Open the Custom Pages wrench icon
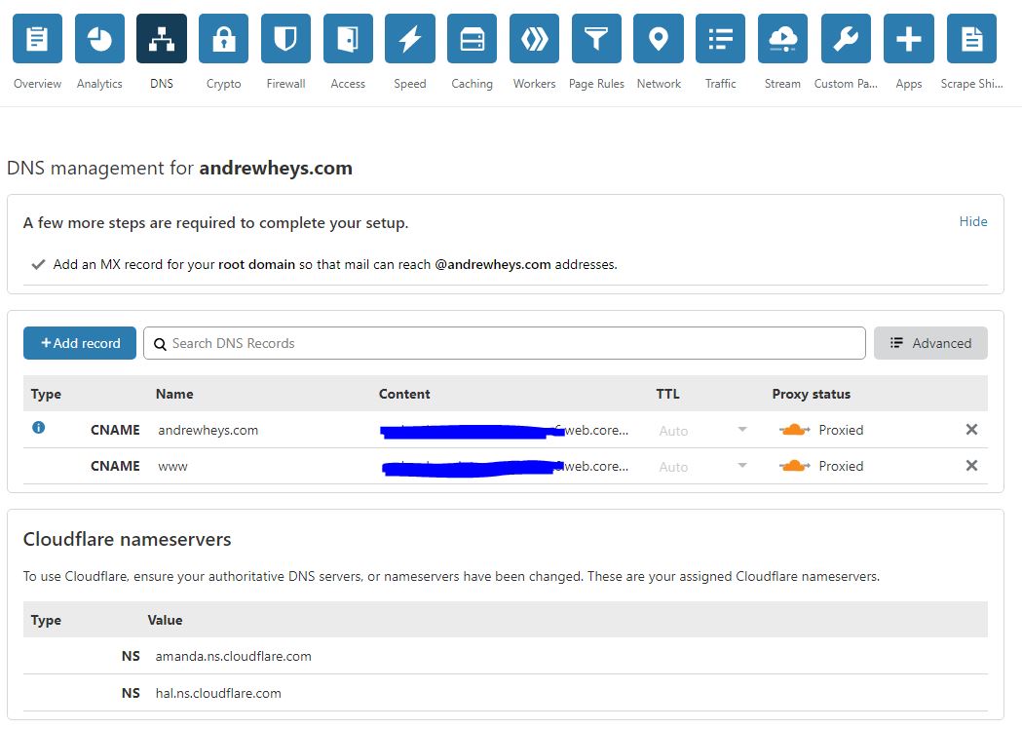The width and height of the screenshot is (1022, 729). 846,38
